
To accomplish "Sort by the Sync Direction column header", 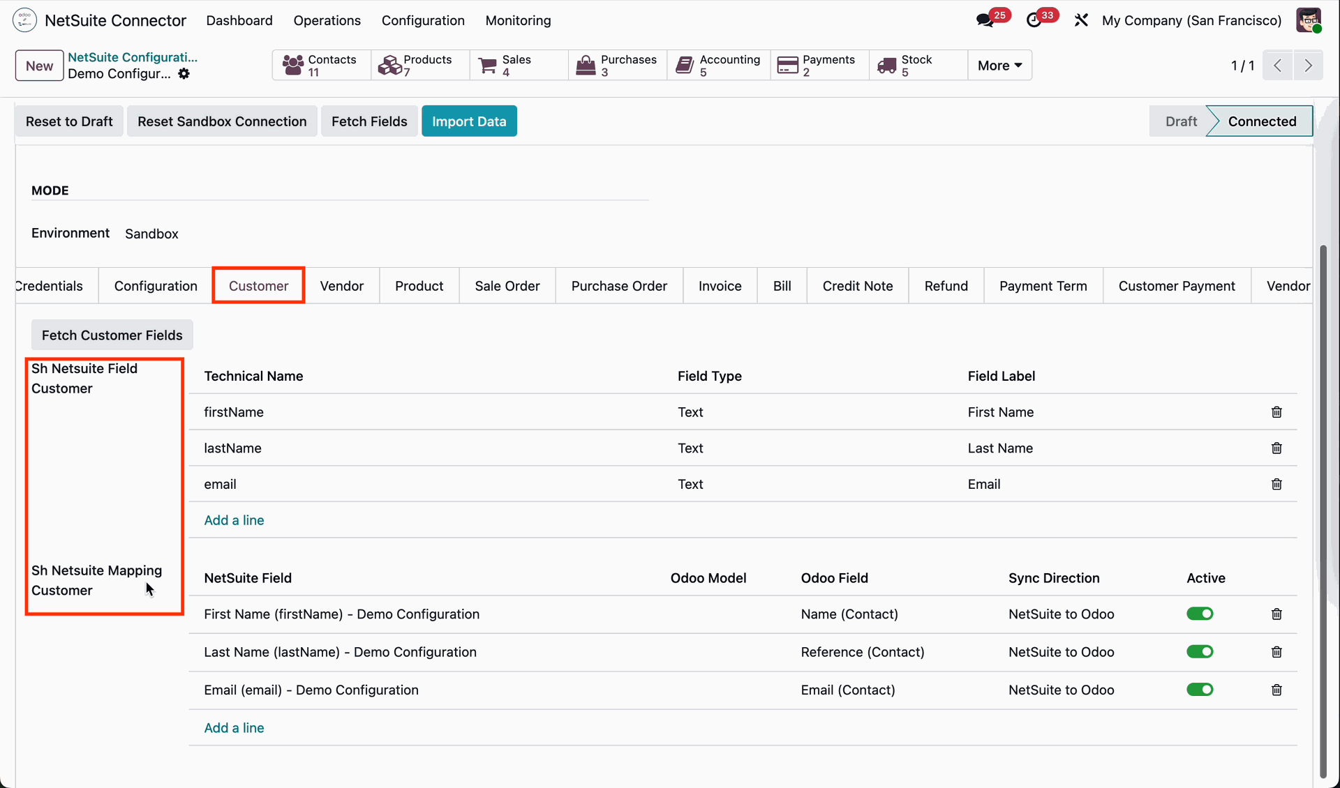I will (1054, 578).
